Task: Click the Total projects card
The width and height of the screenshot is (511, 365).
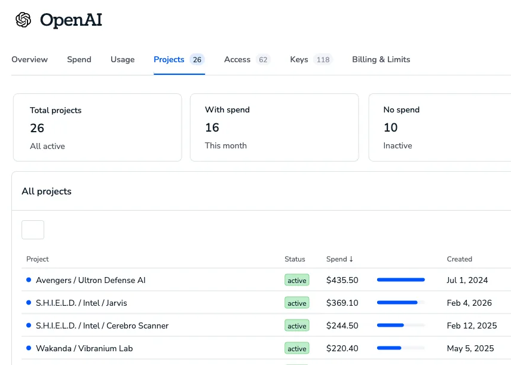Action: pos(97,127)
